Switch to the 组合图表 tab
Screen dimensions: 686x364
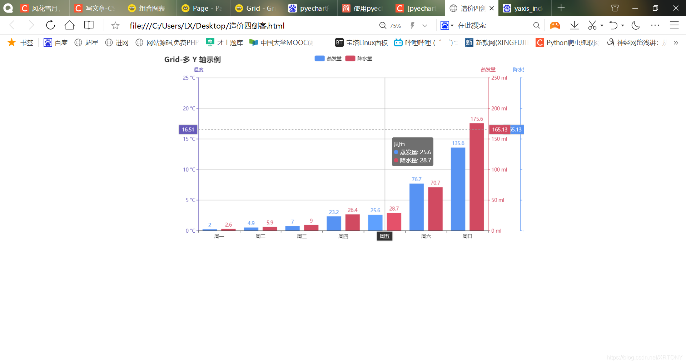coord(150,8)
